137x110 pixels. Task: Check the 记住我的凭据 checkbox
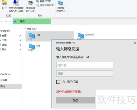[x=58, y=82]
